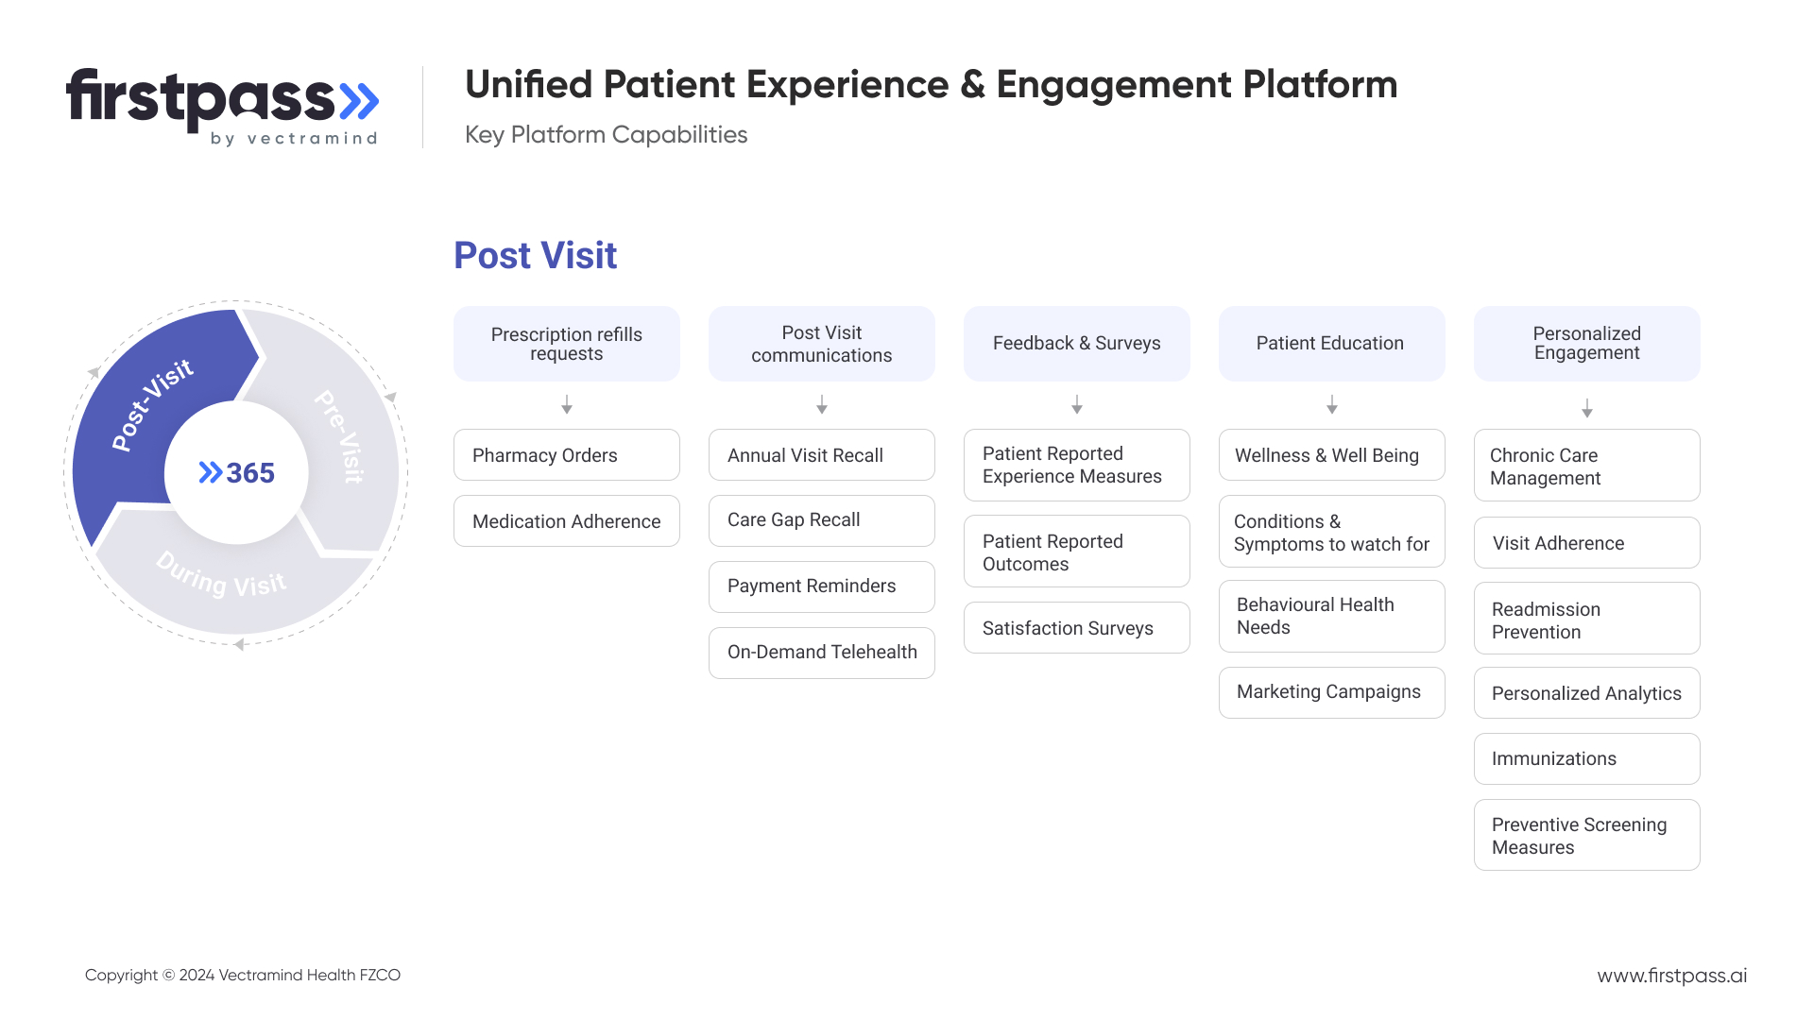This screenshot has width=1814, height=1020.
Task: Select Satisfaction Surveys item
Action: coord(1077,628)
